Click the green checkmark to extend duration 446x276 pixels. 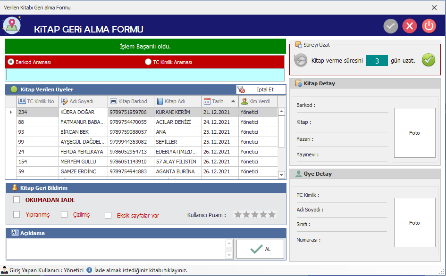[x=429, y=60]
